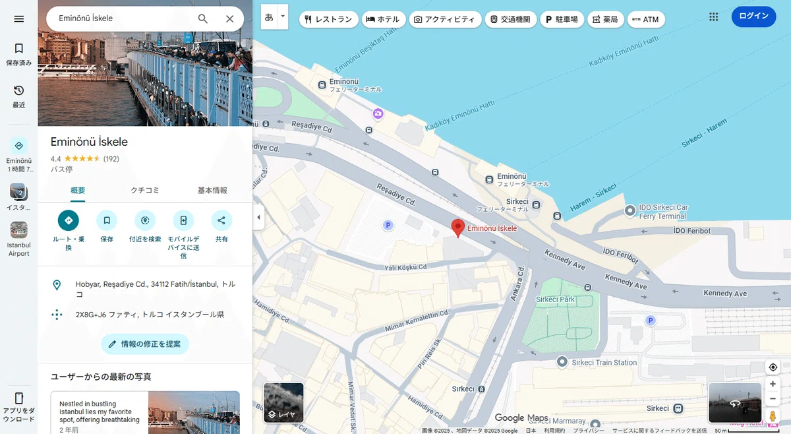
Task: Open the Eminönü recent route shortcut
Action: pos(18,155)
